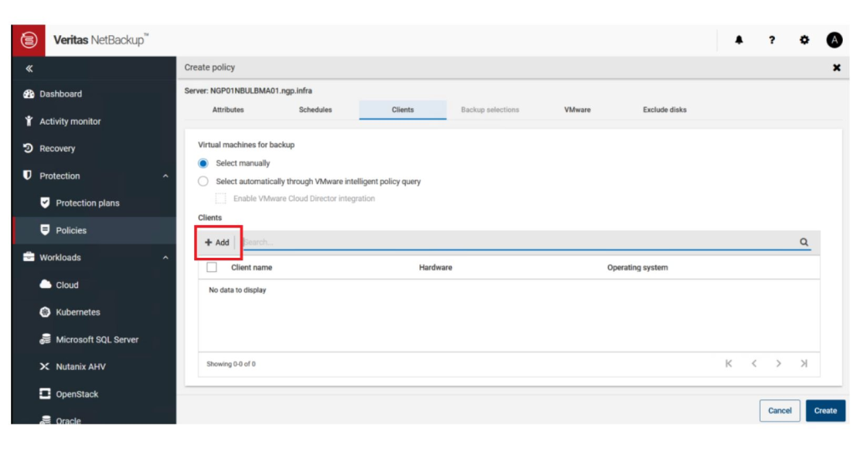The width and height of the screenshot is (857, 462).
Task: Click the Add client button
Action: 218,242
